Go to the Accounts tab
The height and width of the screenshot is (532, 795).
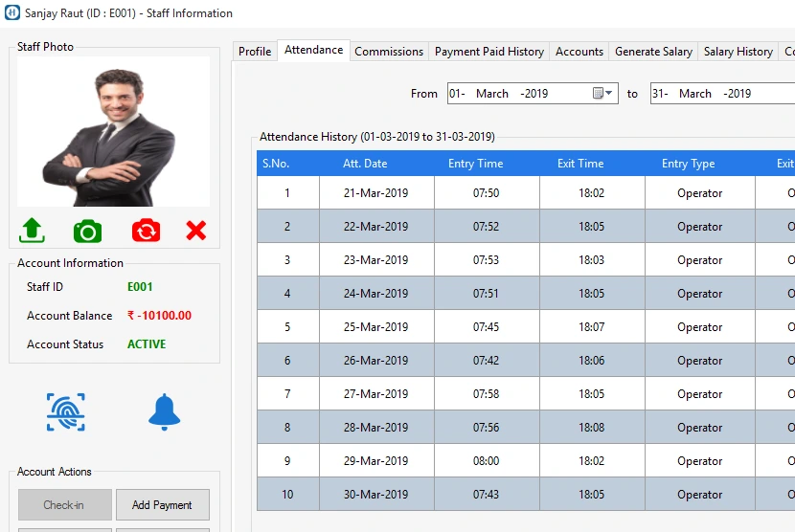click(579, 52)
